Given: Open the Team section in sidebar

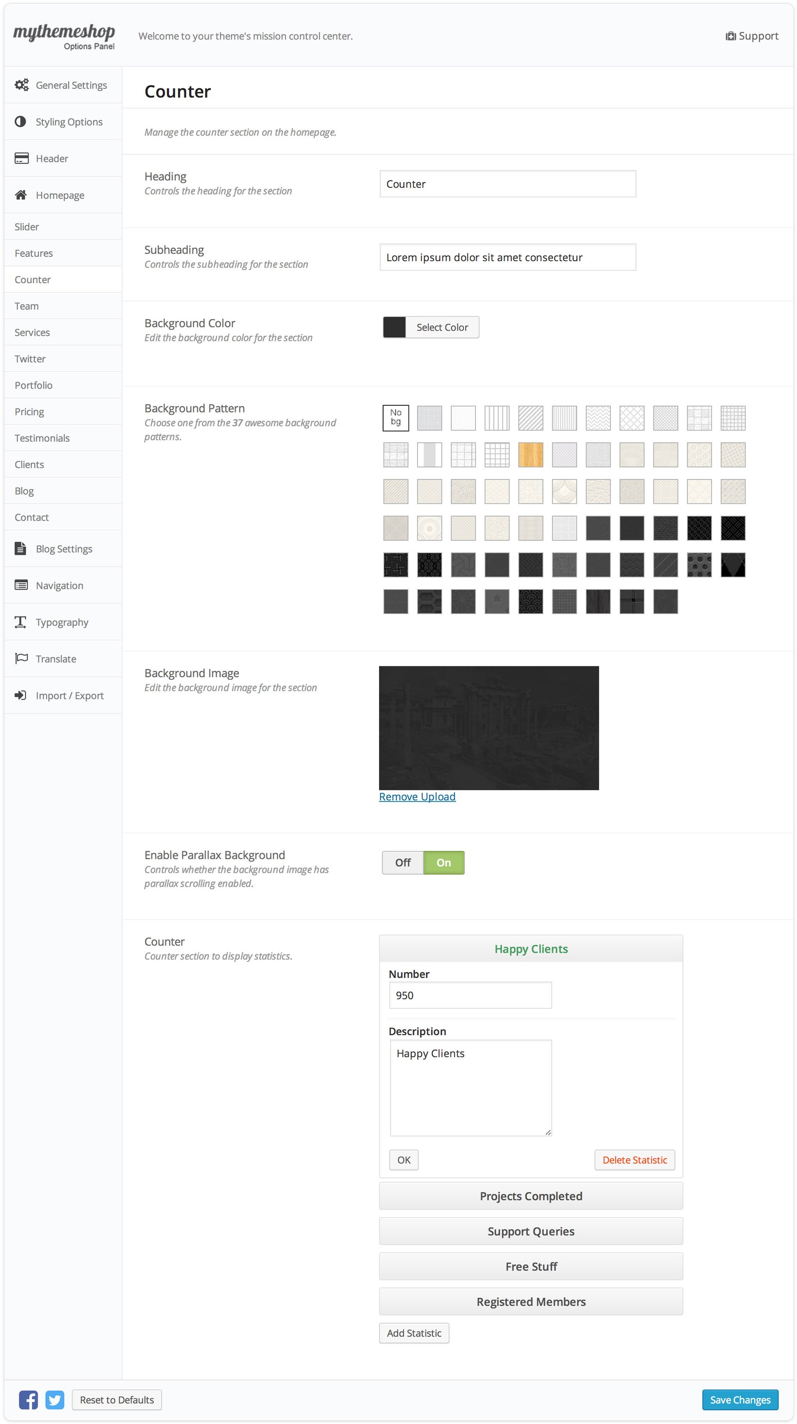Looking at the screenshot, I should pyautogui.click(x=26, y=306).
